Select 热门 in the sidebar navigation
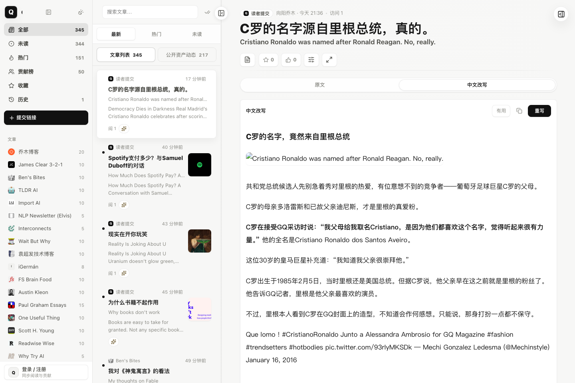The image size is (575, 383). pos(46,58)
